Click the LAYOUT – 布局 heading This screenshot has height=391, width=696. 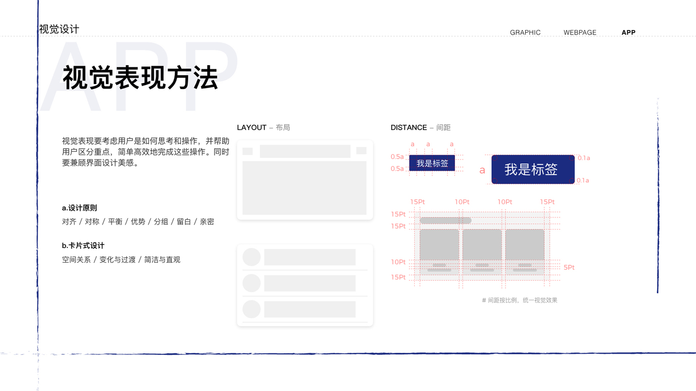(263, 127)
